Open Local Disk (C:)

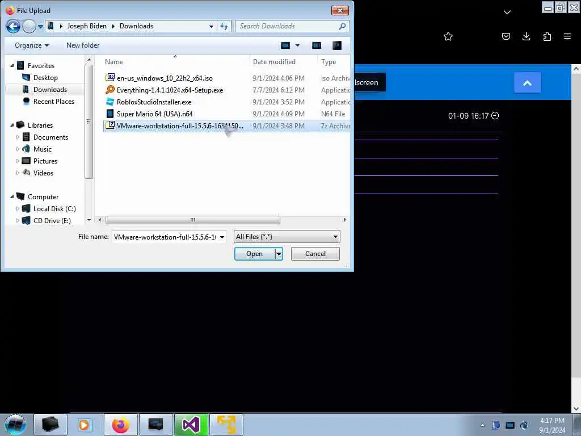point(54,209)
